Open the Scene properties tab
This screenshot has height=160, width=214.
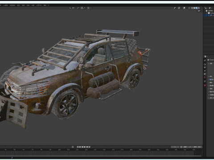coord(205,74)
